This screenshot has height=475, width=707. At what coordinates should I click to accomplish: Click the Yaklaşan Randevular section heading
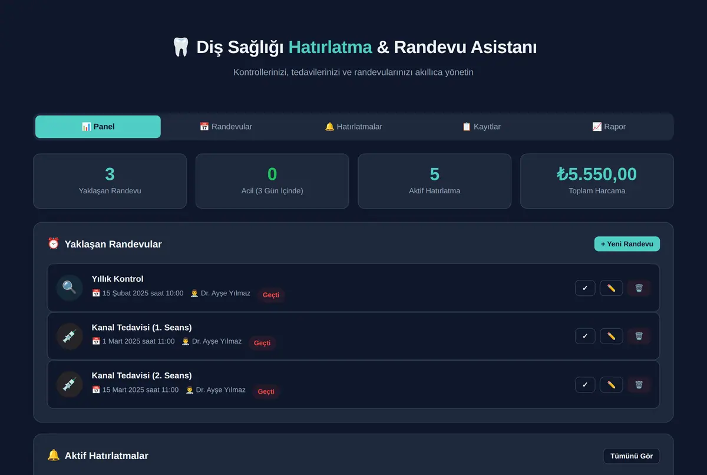tap(113, 244)
